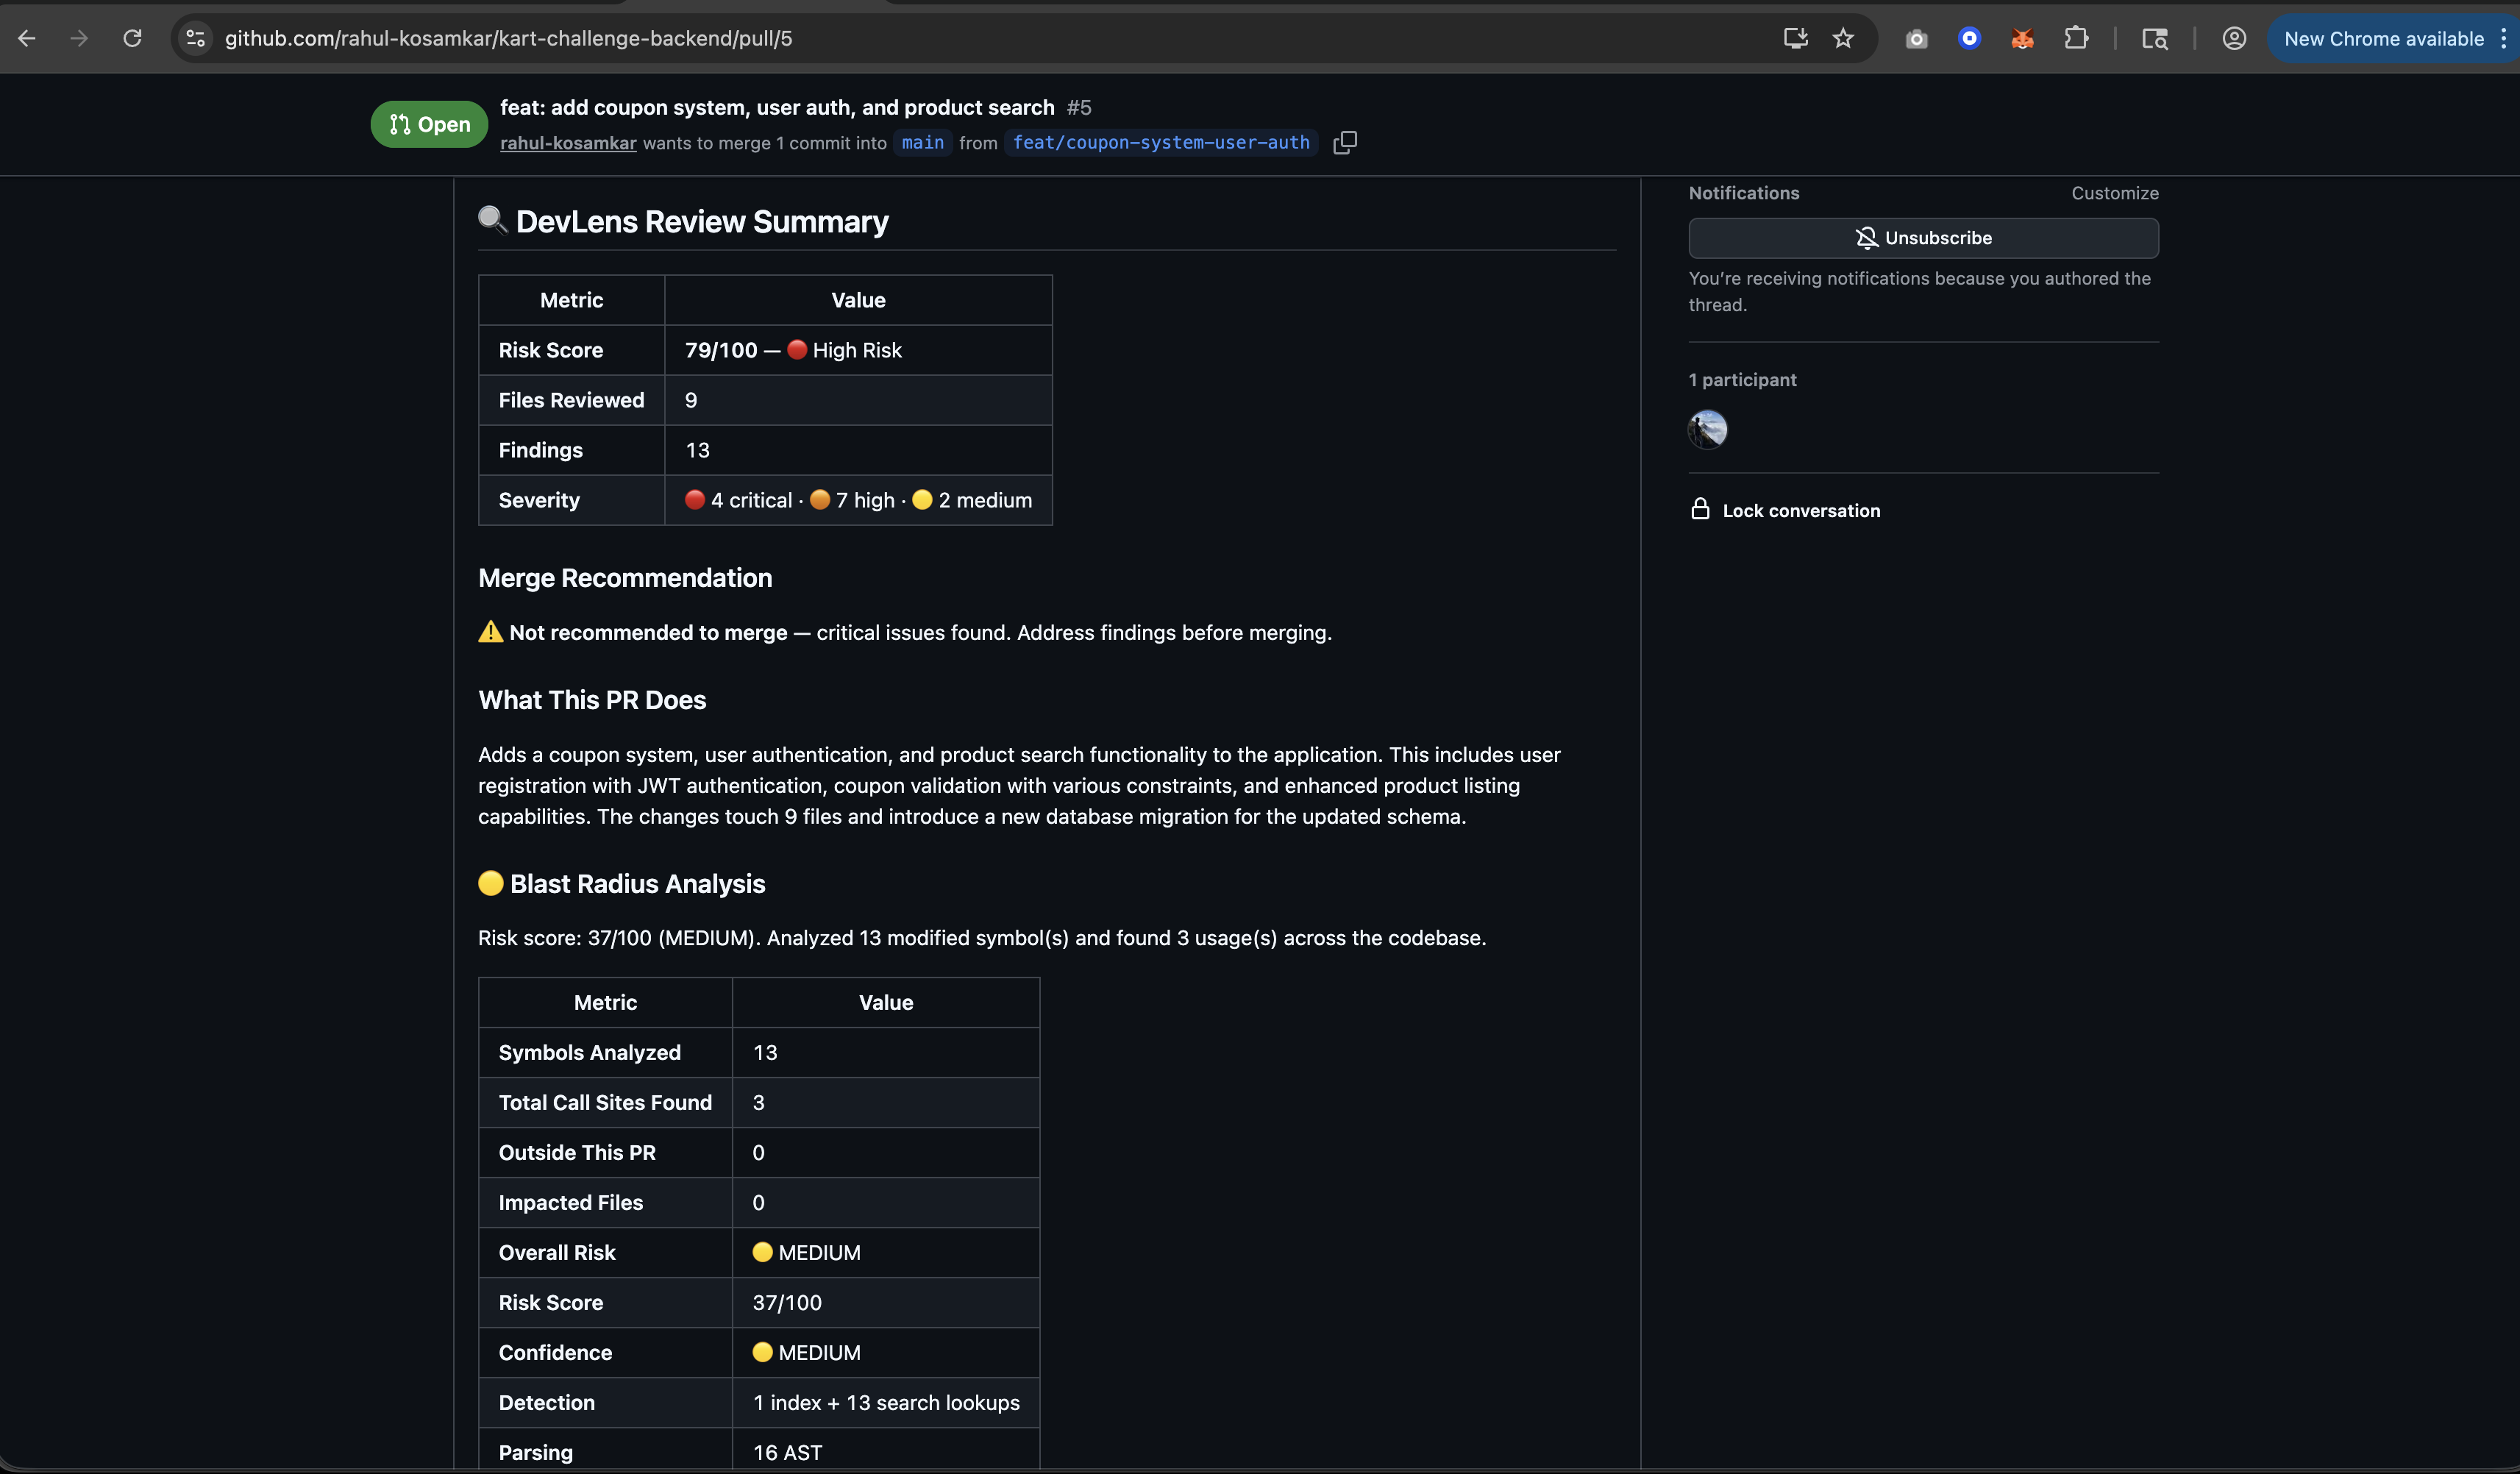Screen dimensions: 2520x1474
Task: Click the install app icon in address bar
Action: point(1795,38)
